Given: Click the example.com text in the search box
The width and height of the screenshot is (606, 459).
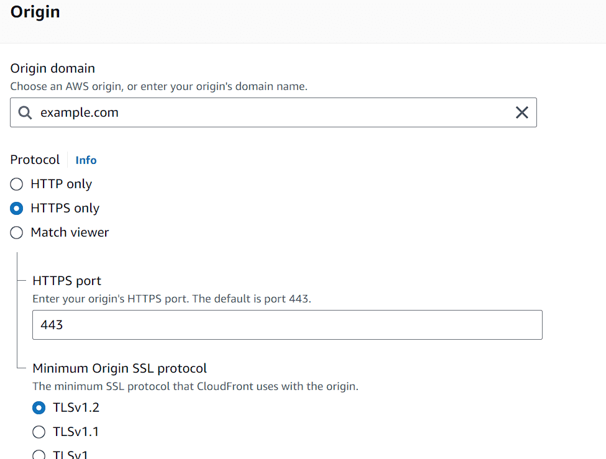Looking at the screenshot, I should [79, 112].
